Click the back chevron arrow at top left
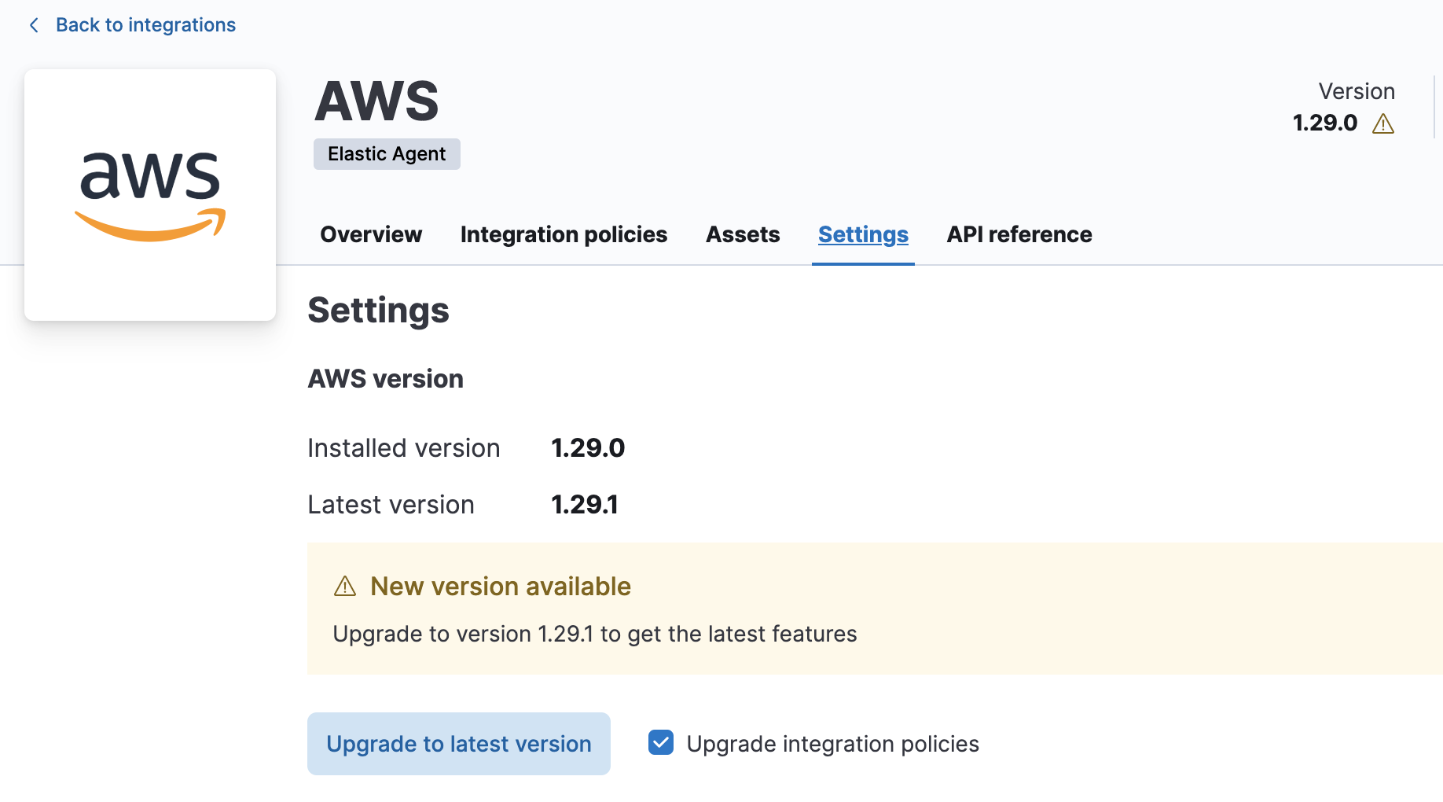The height and width of the screenshot is (802, 1443). pos(33,24)
